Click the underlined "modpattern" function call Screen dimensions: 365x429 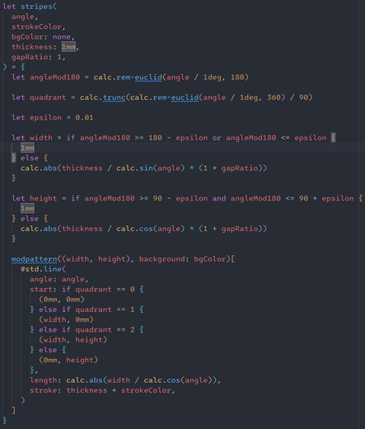[34, 259]
